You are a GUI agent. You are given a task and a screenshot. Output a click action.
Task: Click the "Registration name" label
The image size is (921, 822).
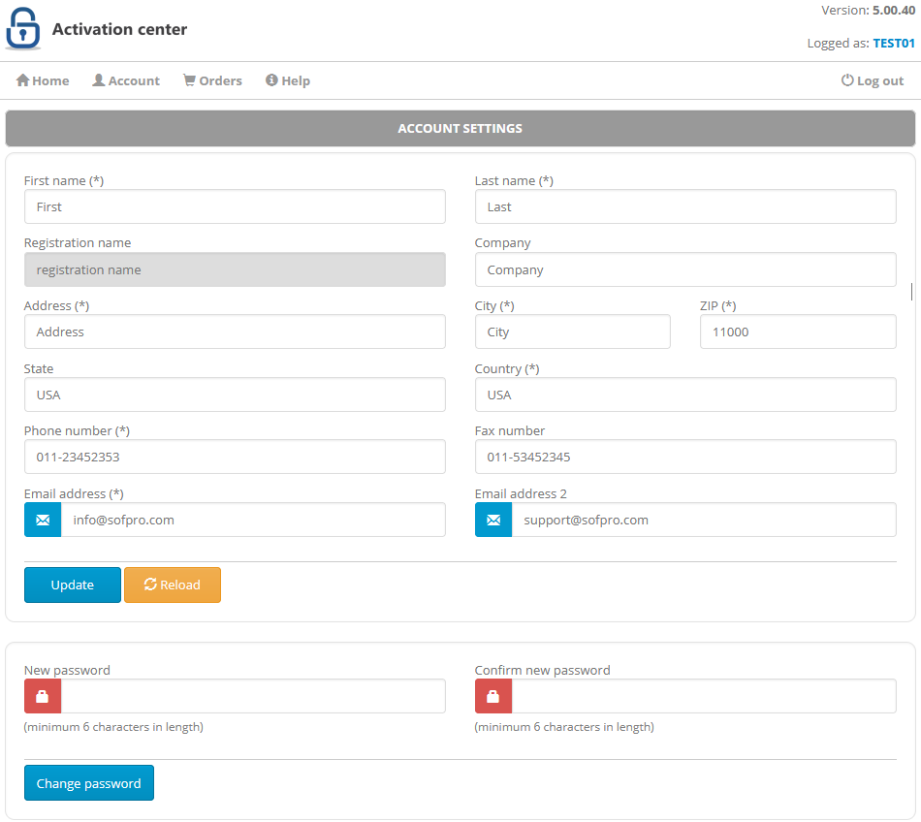[78, 243]
